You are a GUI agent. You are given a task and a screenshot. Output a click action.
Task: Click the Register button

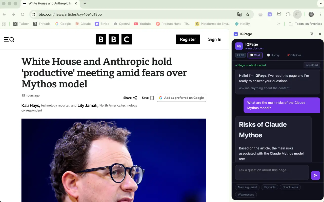pyautogui.click(x=188, y=39)
